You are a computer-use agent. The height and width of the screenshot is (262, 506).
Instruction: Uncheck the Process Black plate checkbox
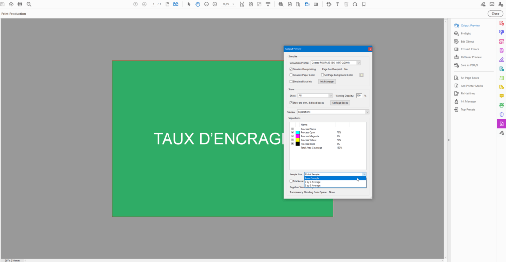(x=292, y=144)
